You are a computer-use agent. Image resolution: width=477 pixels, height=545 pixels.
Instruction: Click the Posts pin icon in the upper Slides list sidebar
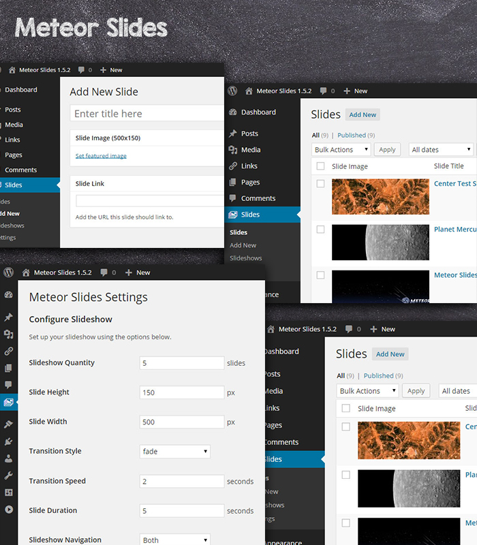(232, 134)
